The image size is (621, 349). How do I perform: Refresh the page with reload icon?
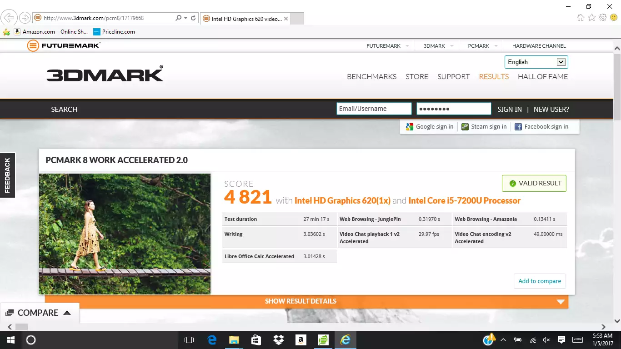(x=193, y=18)
